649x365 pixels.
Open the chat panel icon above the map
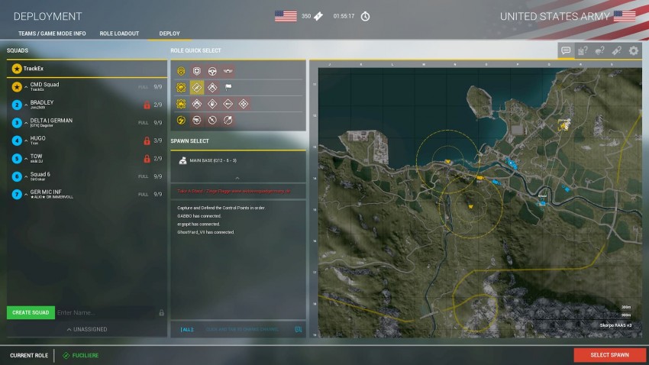[566, 50]
